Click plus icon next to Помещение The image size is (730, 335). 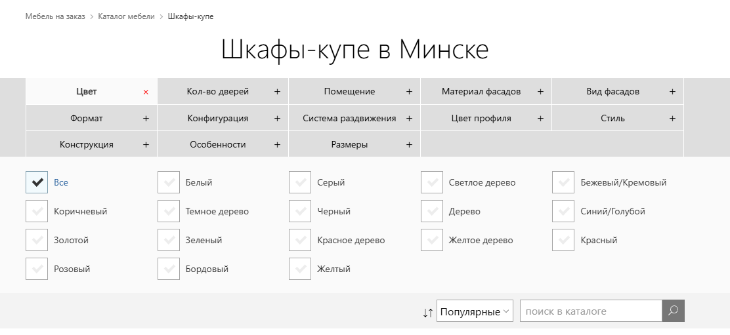[409, 92]
